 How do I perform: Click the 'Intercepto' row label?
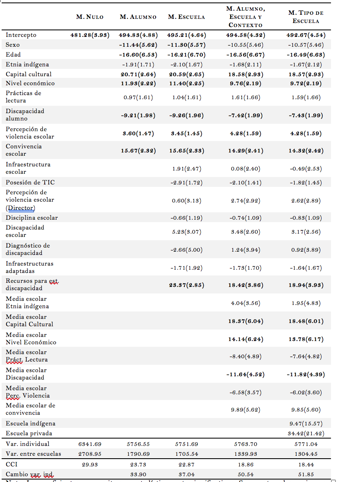21,35
